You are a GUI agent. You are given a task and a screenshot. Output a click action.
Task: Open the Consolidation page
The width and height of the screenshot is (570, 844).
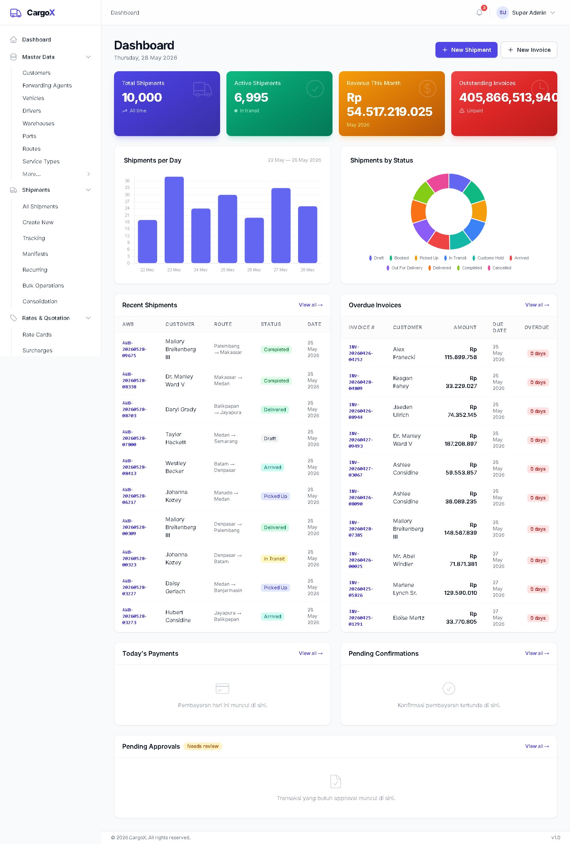(40, 301)
